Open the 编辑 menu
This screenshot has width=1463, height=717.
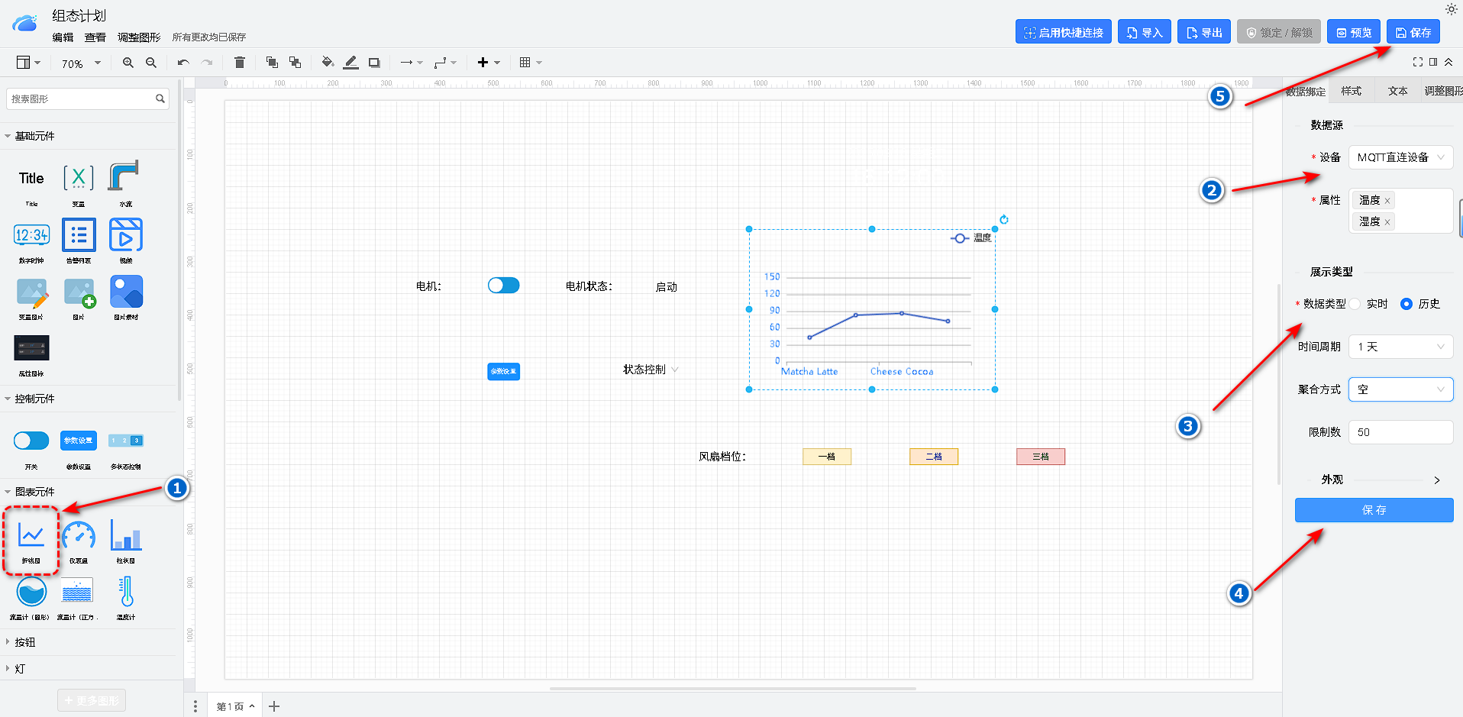click(63, 37)
